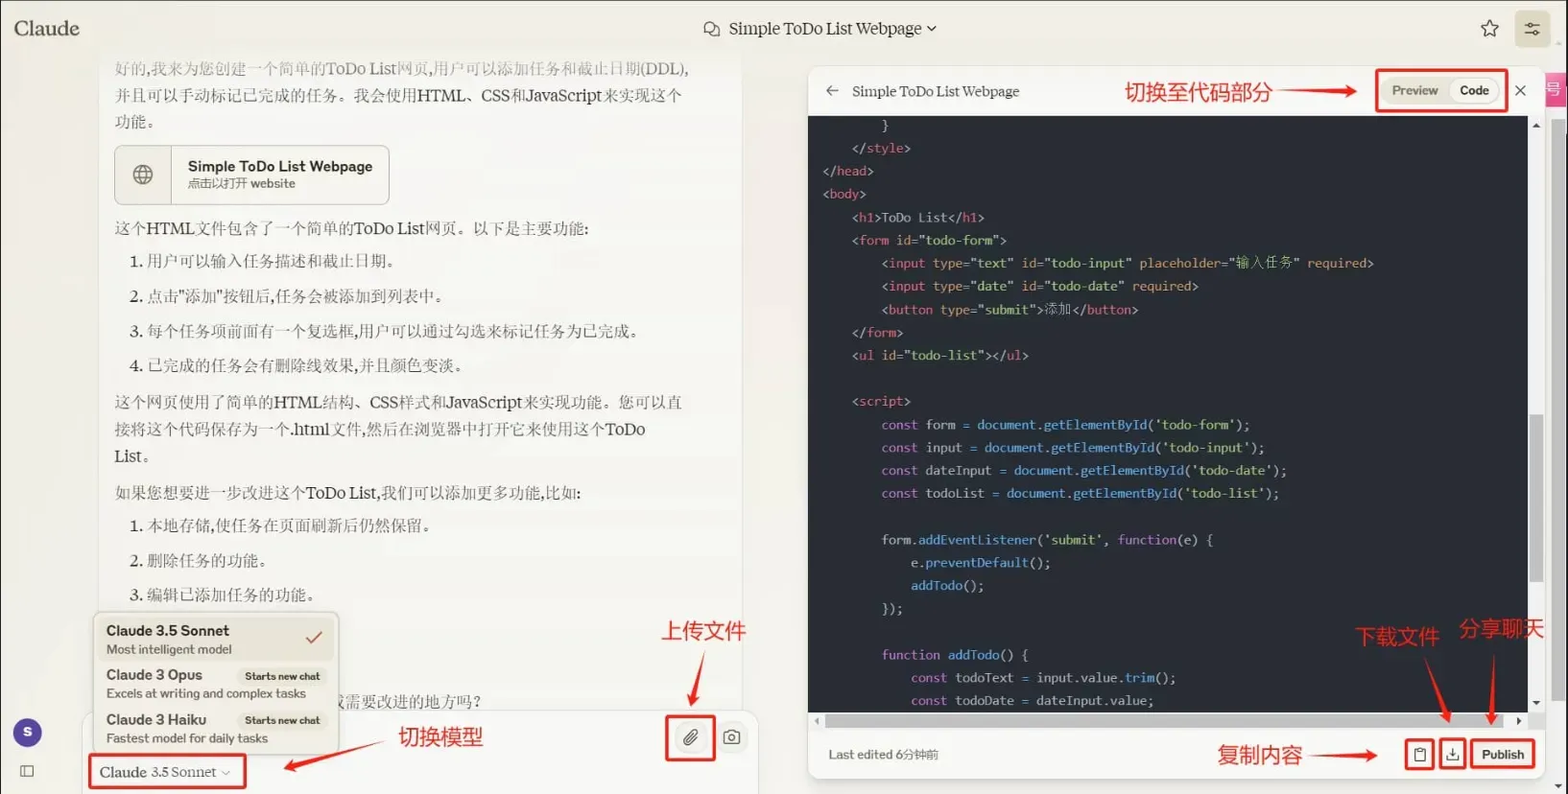Click the 'const dateInput' code line

coord(1083,471)
